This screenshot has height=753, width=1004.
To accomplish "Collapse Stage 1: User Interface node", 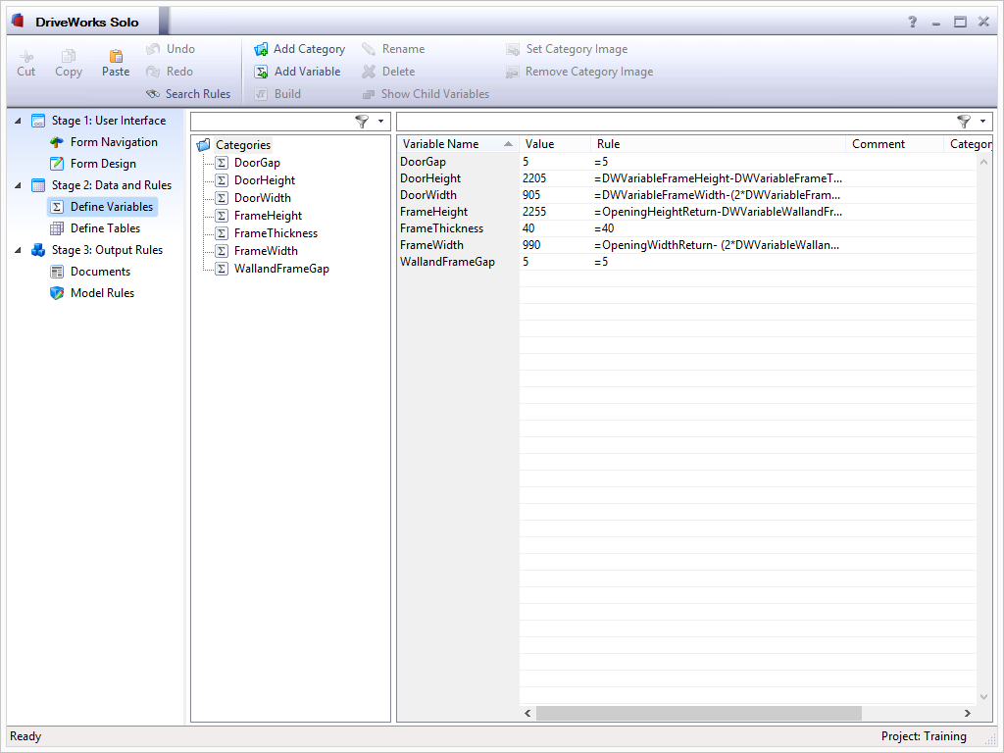I will pyautogui.click(x=18, y=121).
